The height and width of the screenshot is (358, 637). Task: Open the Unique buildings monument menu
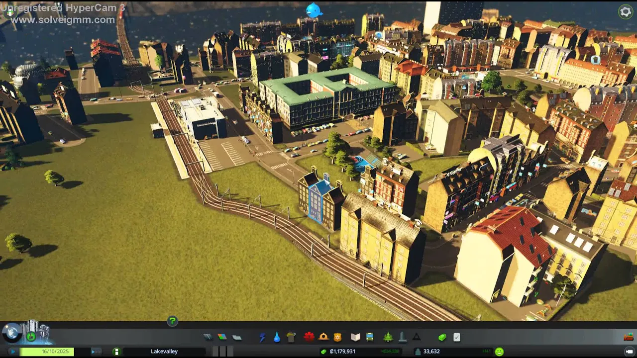point(403,337)
